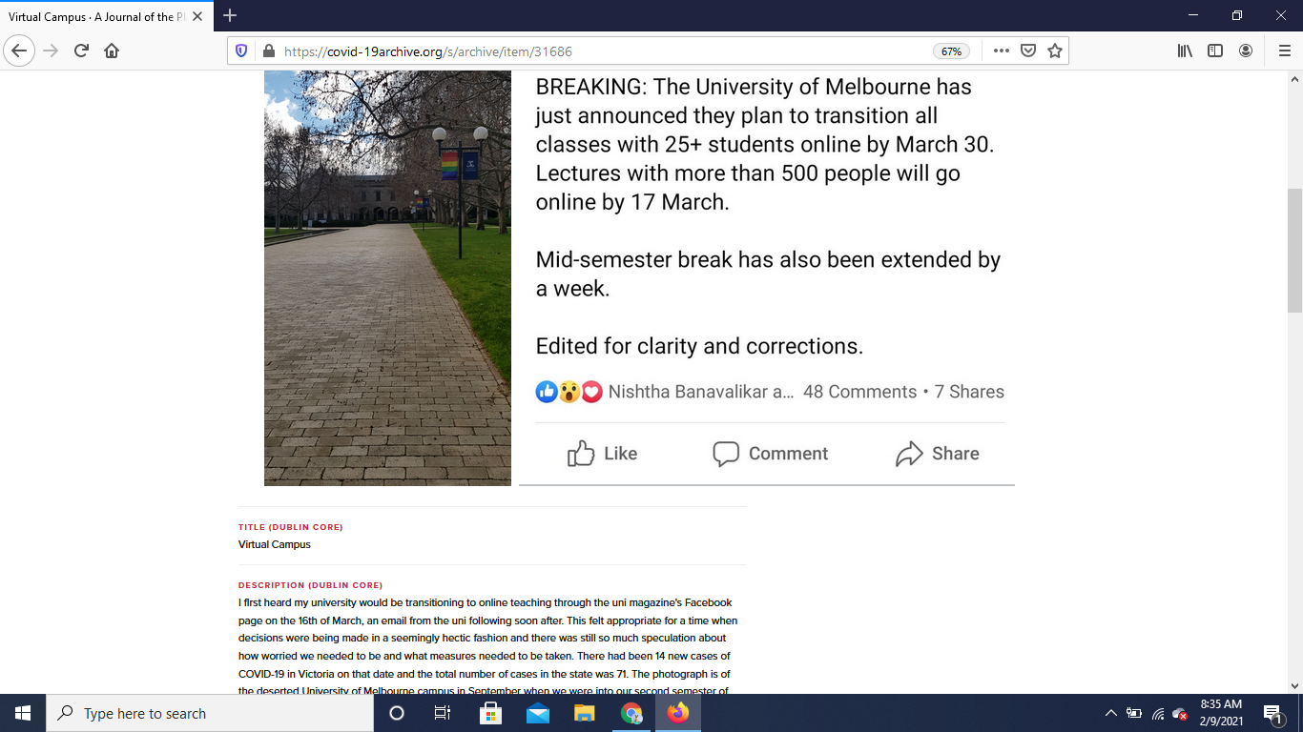Viewport: 1303px width, 732px height.
Task: Click the Back navigation arrow
Action: [19, 51]
